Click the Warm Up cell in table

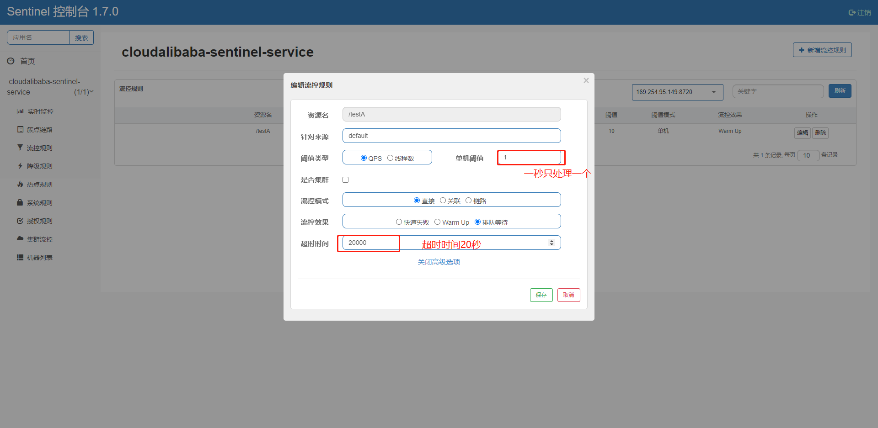point(730,131)
